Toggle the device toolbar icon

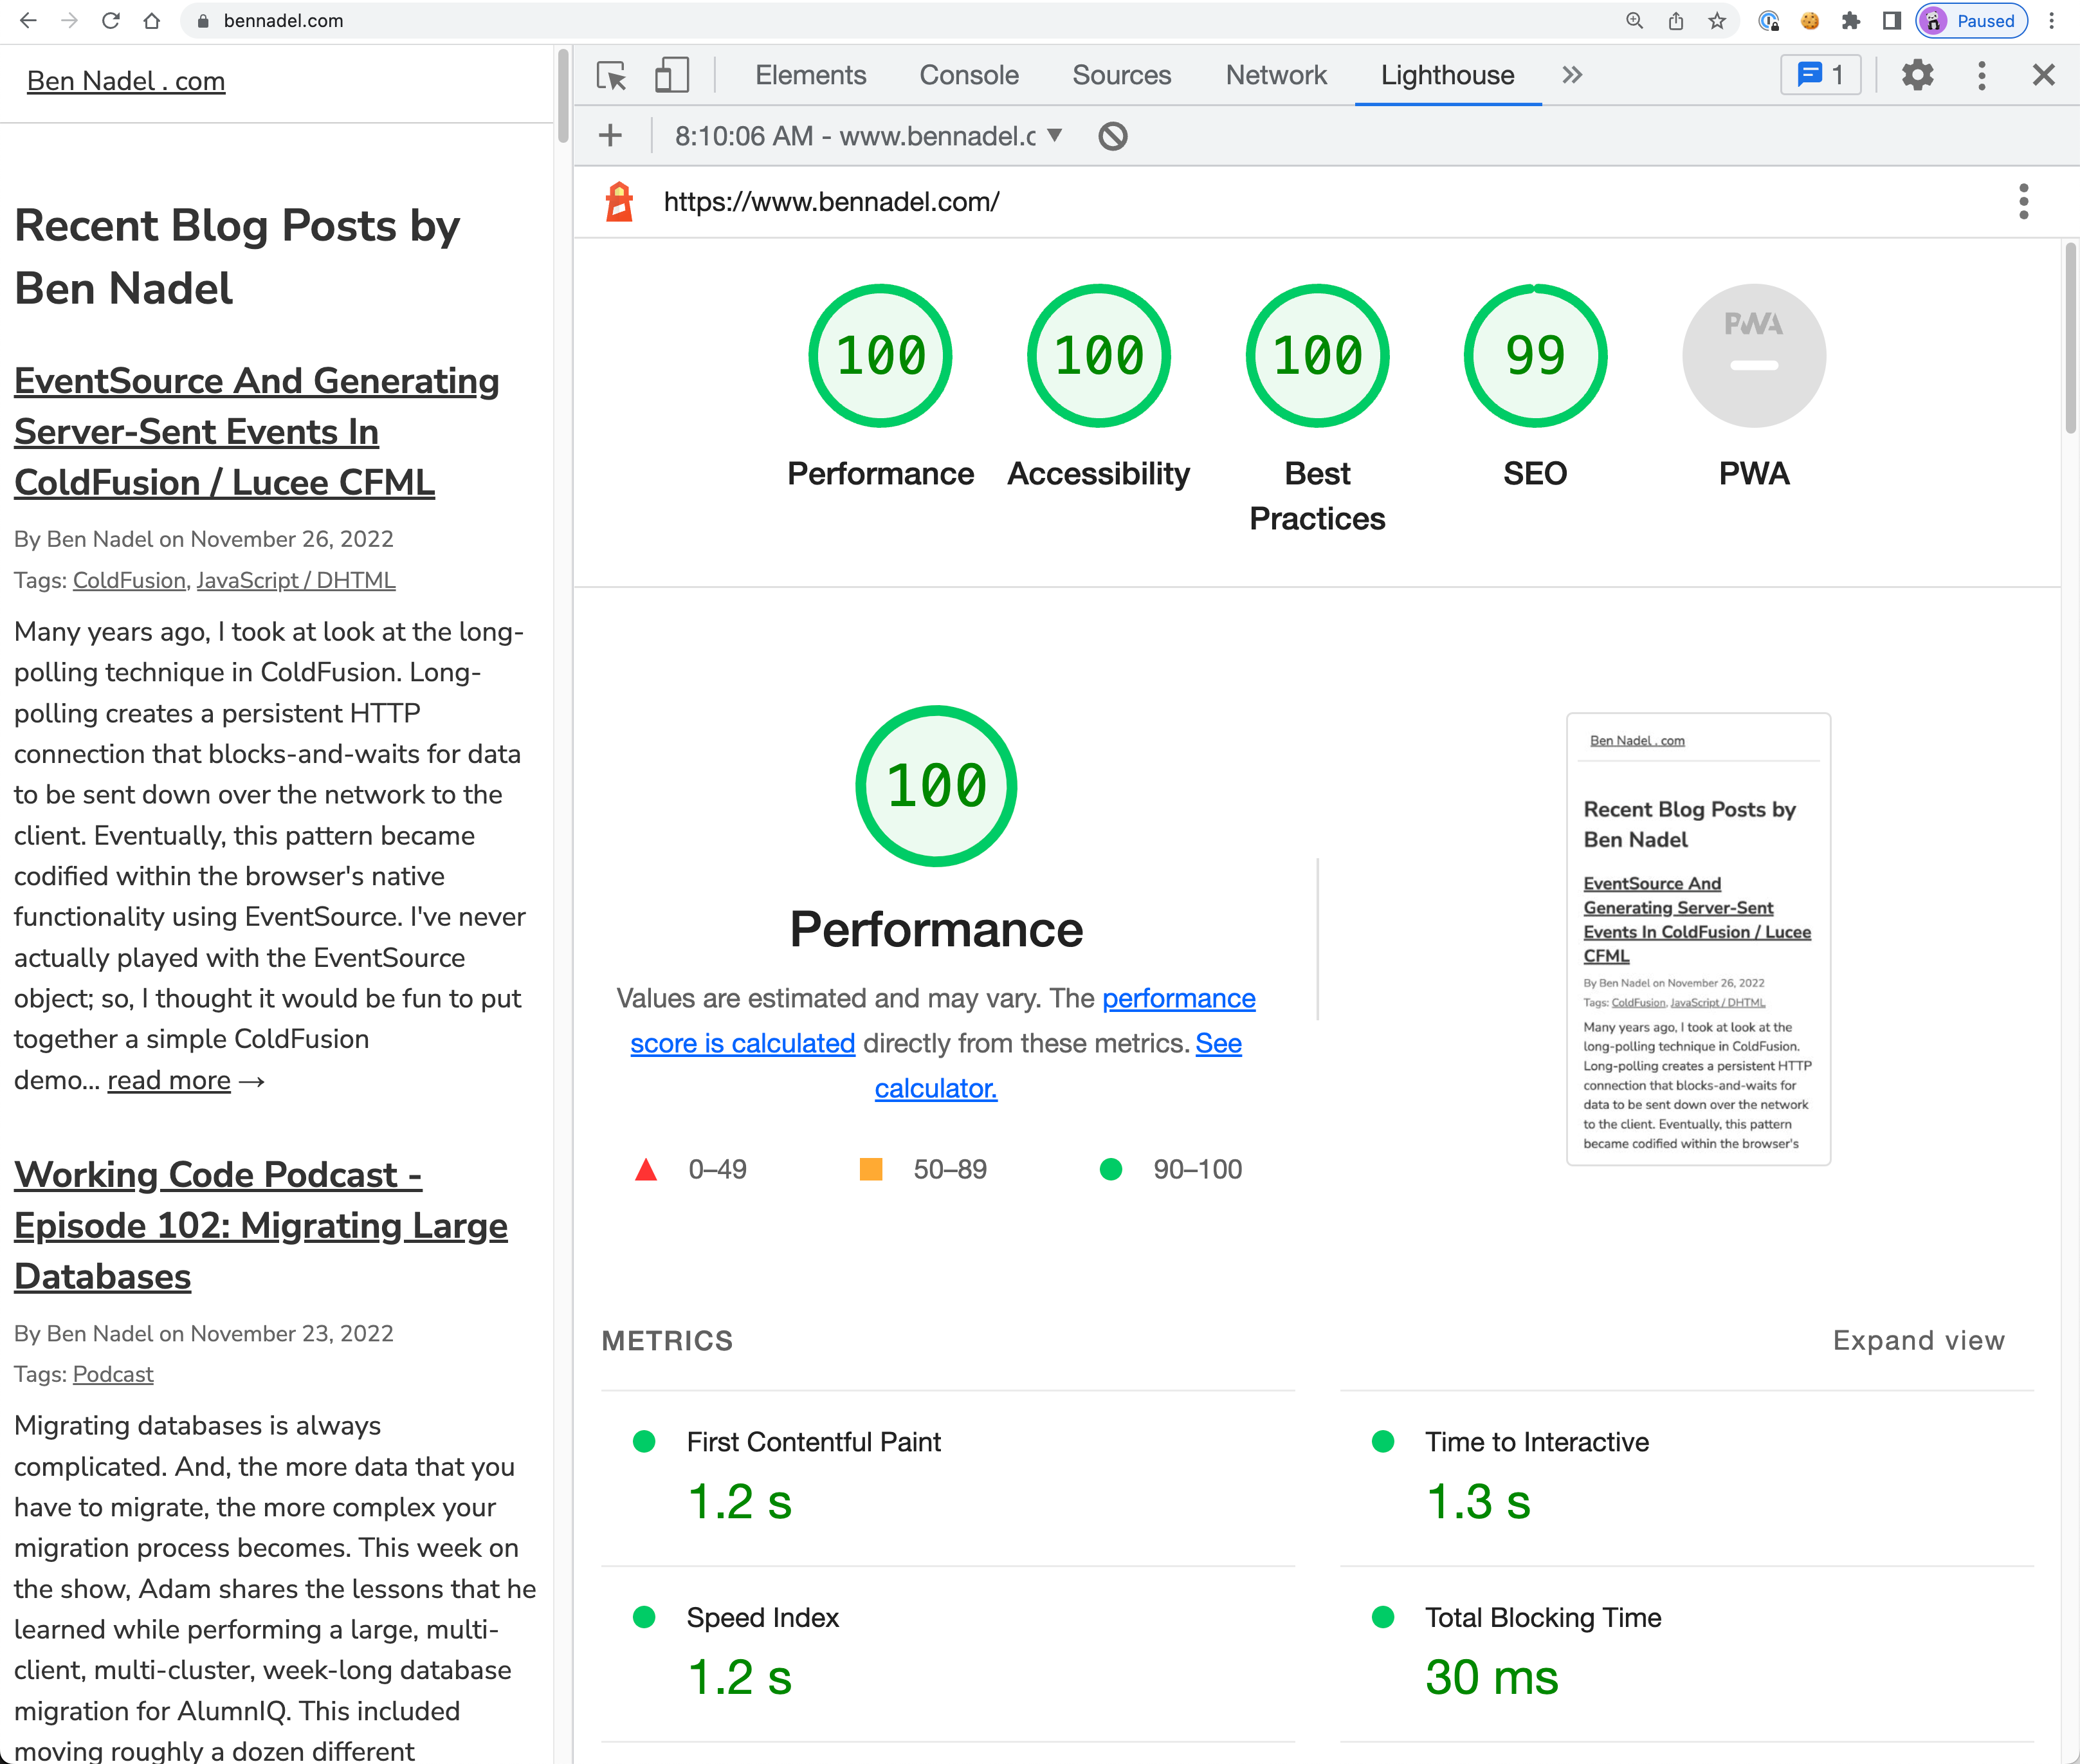click(671, 76)
